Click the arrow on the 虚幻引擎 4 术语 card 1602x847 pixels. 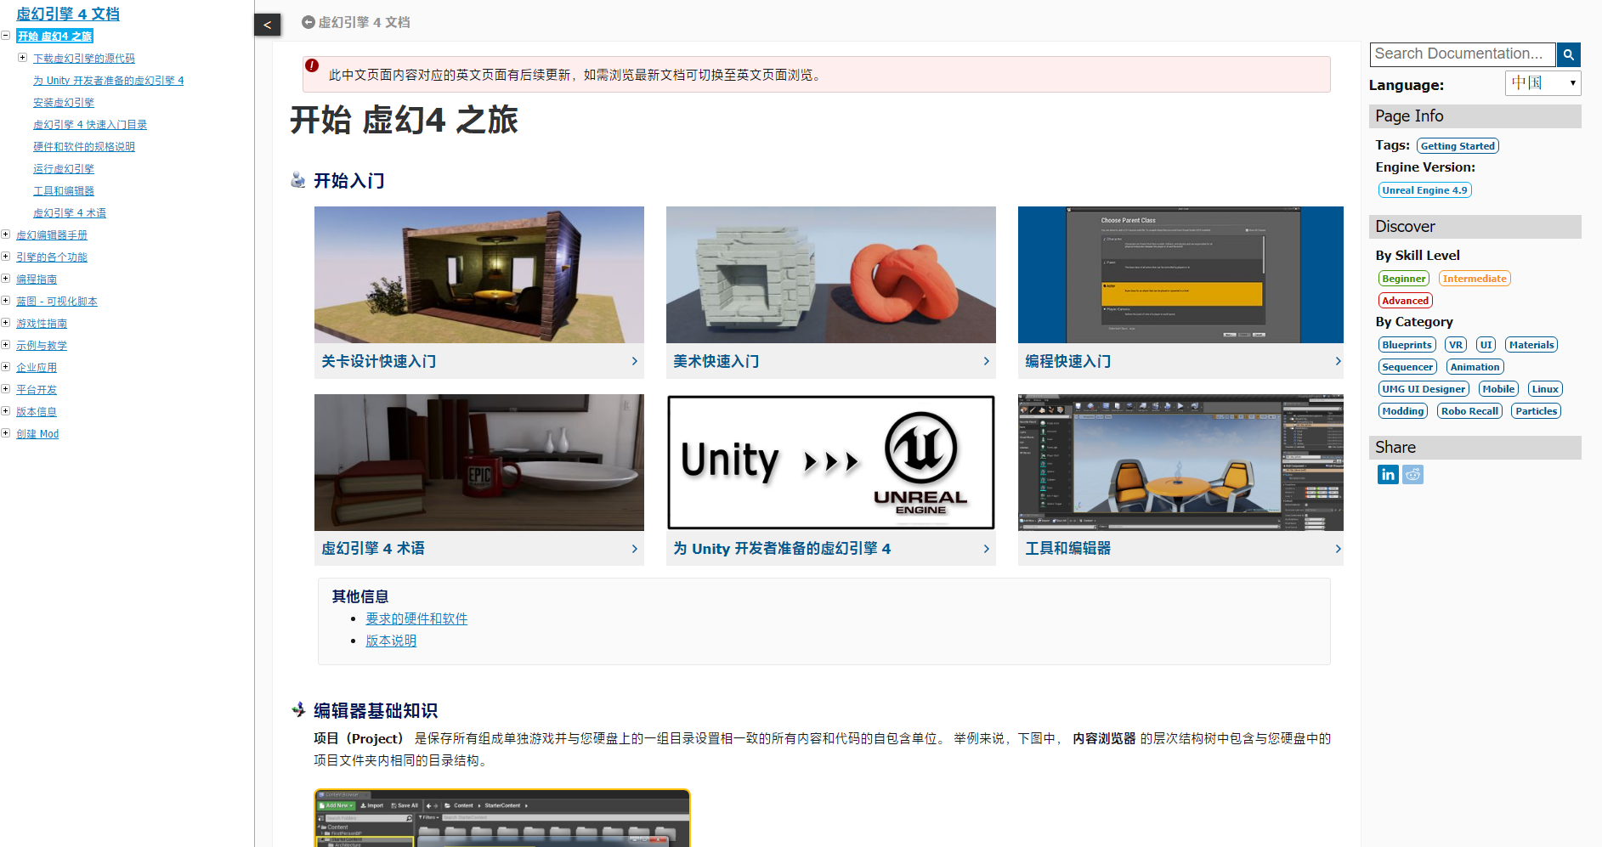[x=635, y=549]
